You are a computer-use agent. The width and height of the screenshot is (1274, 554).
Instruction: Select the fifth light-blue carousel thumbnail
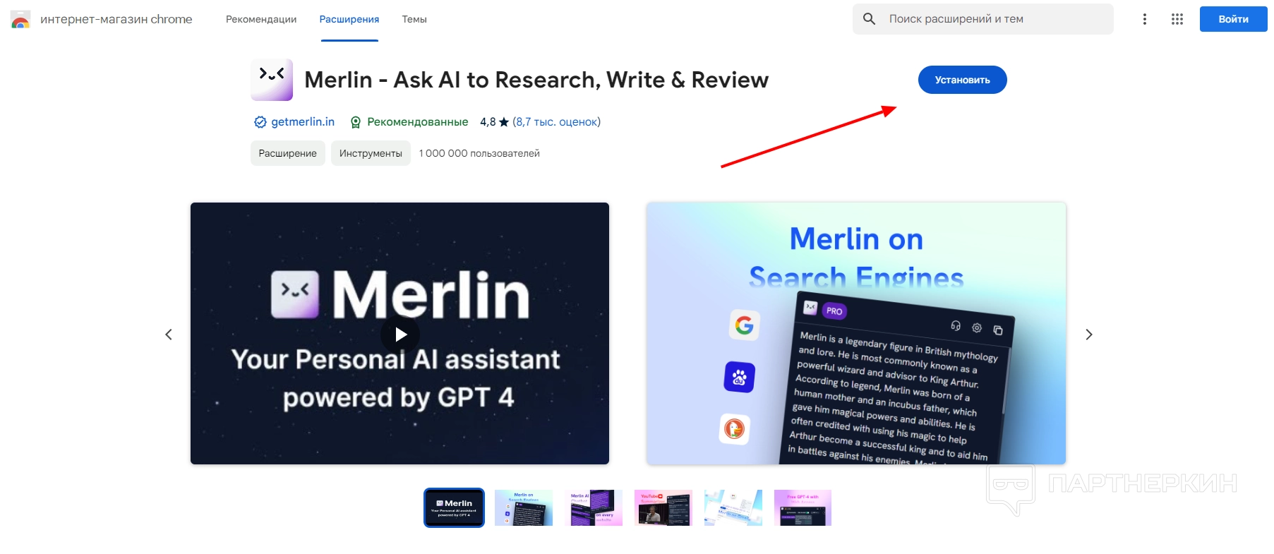pos(733,507)
